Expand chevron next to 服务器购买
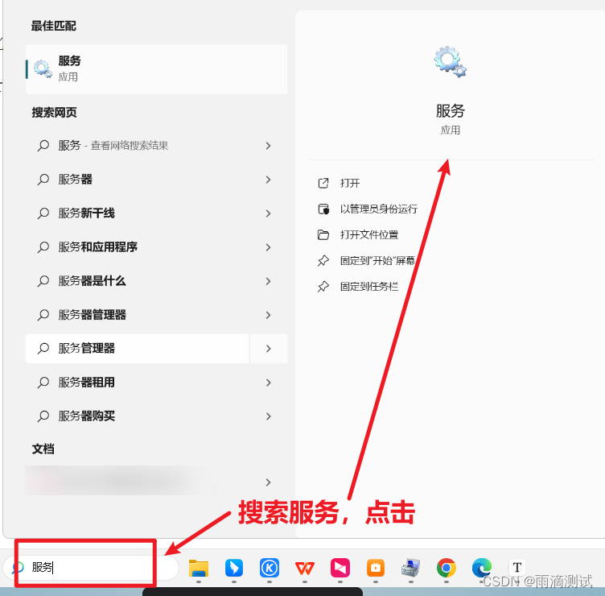605x596 pixels. pyautogui.click(x=268, y=416)
